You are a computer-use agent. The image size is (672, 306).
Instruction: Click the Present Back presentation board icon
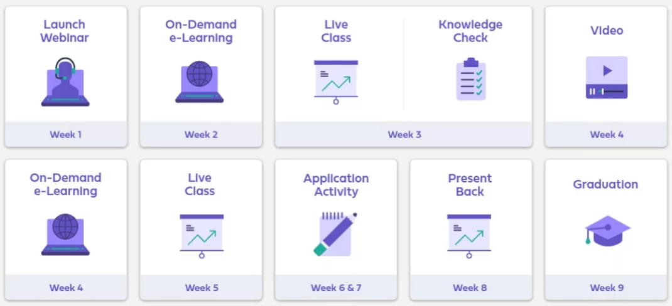(x=469, y=236)
